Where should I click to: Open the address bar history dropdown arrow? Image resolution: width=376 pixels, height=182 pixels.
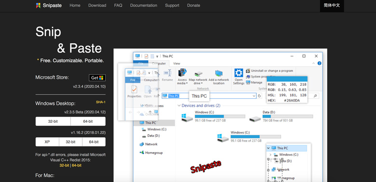tap(254, 96)
